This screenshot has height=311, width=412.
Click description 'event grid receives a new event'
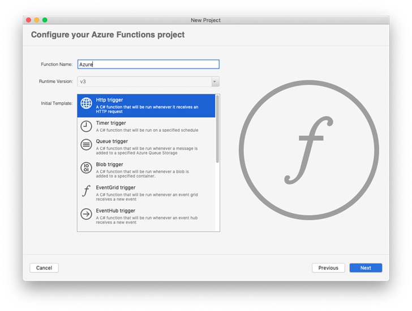147,197
